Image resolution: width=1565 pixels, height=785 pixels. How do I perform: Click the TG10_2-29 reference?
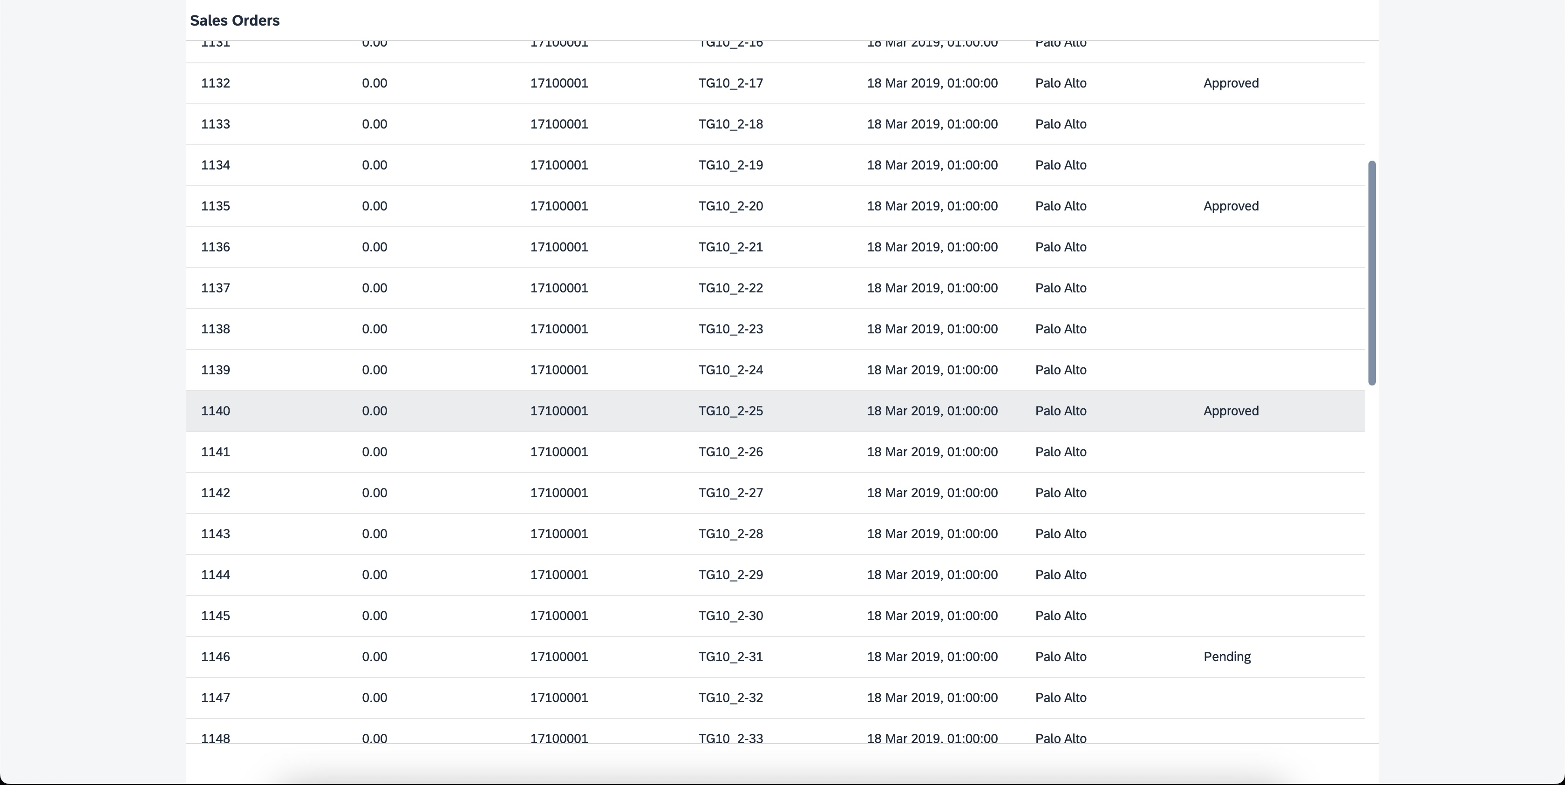tap(730, 575)
